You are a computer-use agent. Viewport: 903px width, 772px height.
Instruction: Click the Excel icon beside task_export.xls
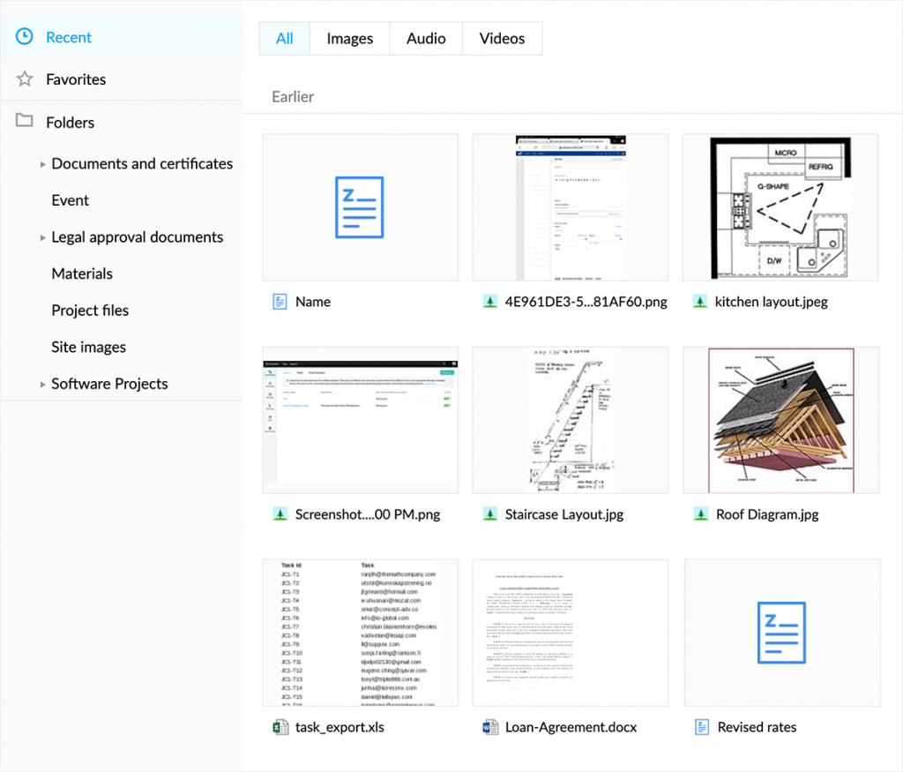(x=280, y=726)
